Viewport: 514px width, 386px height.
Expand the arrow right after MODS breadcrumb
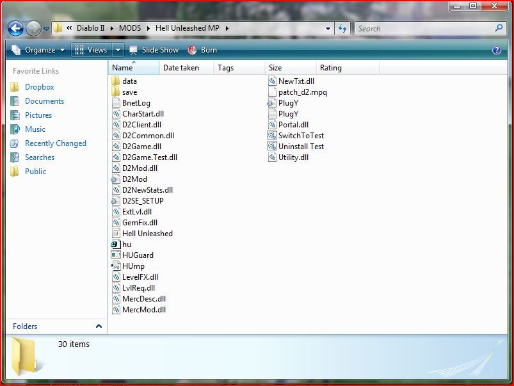click(148, 29)
